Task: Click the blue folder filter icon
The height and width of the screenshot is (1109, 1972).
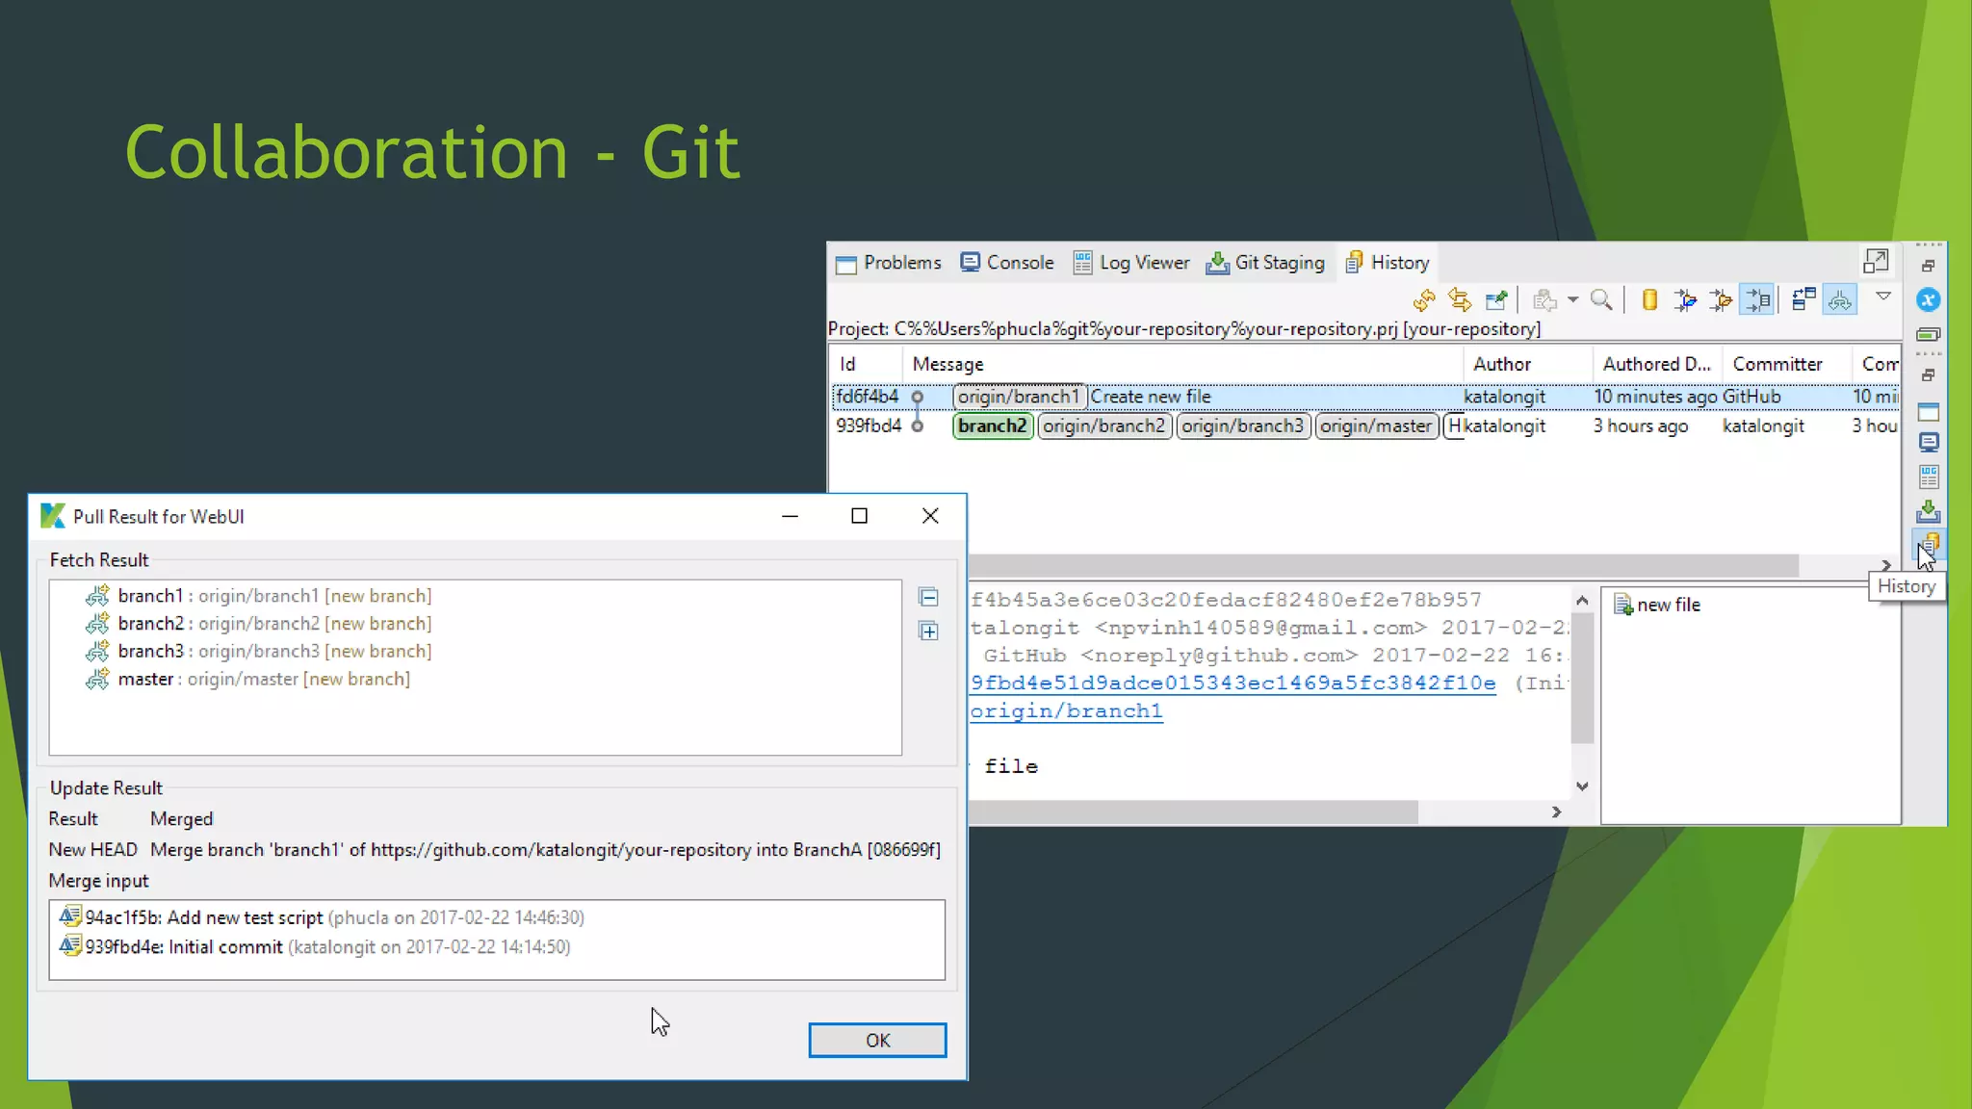Action: (x=1685, y=300)
